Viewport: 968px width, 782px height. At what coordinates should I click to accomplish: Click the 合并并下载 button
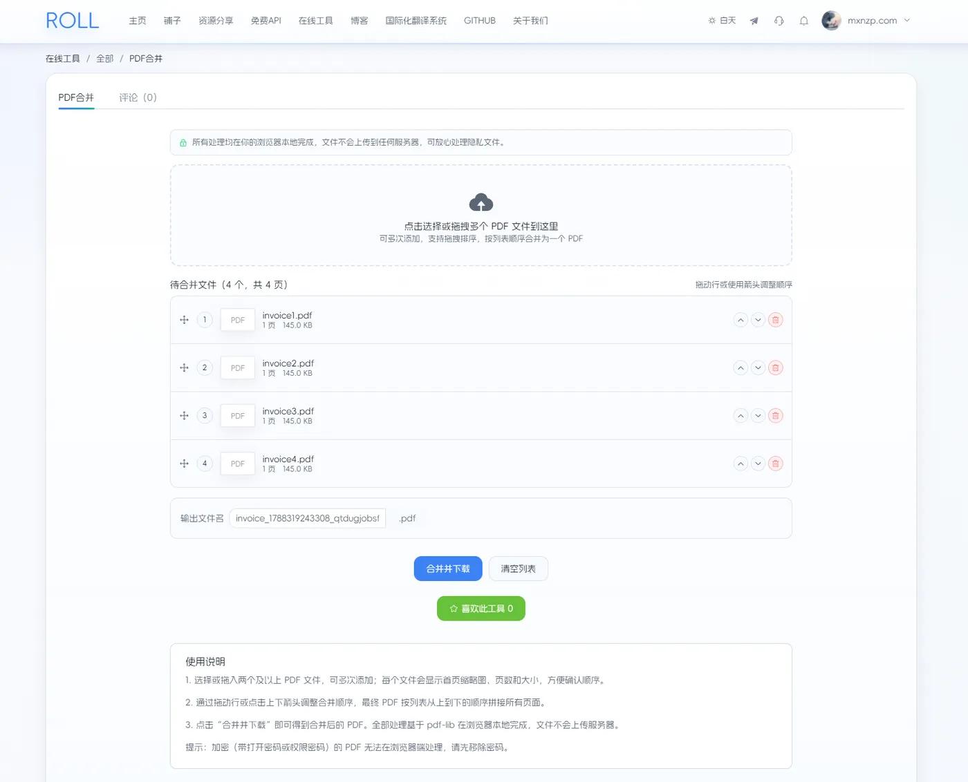(448, 569)
